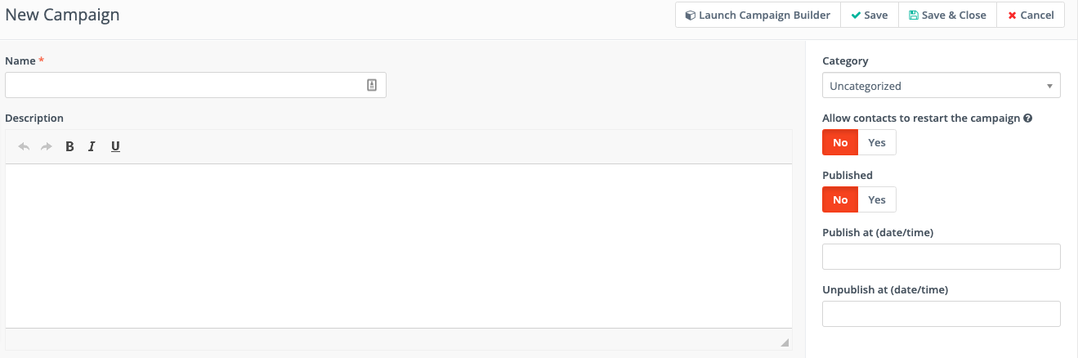
Task: Click into the Unpublish at date/time field
Action: pyautogui.click(x=941, y=314)
